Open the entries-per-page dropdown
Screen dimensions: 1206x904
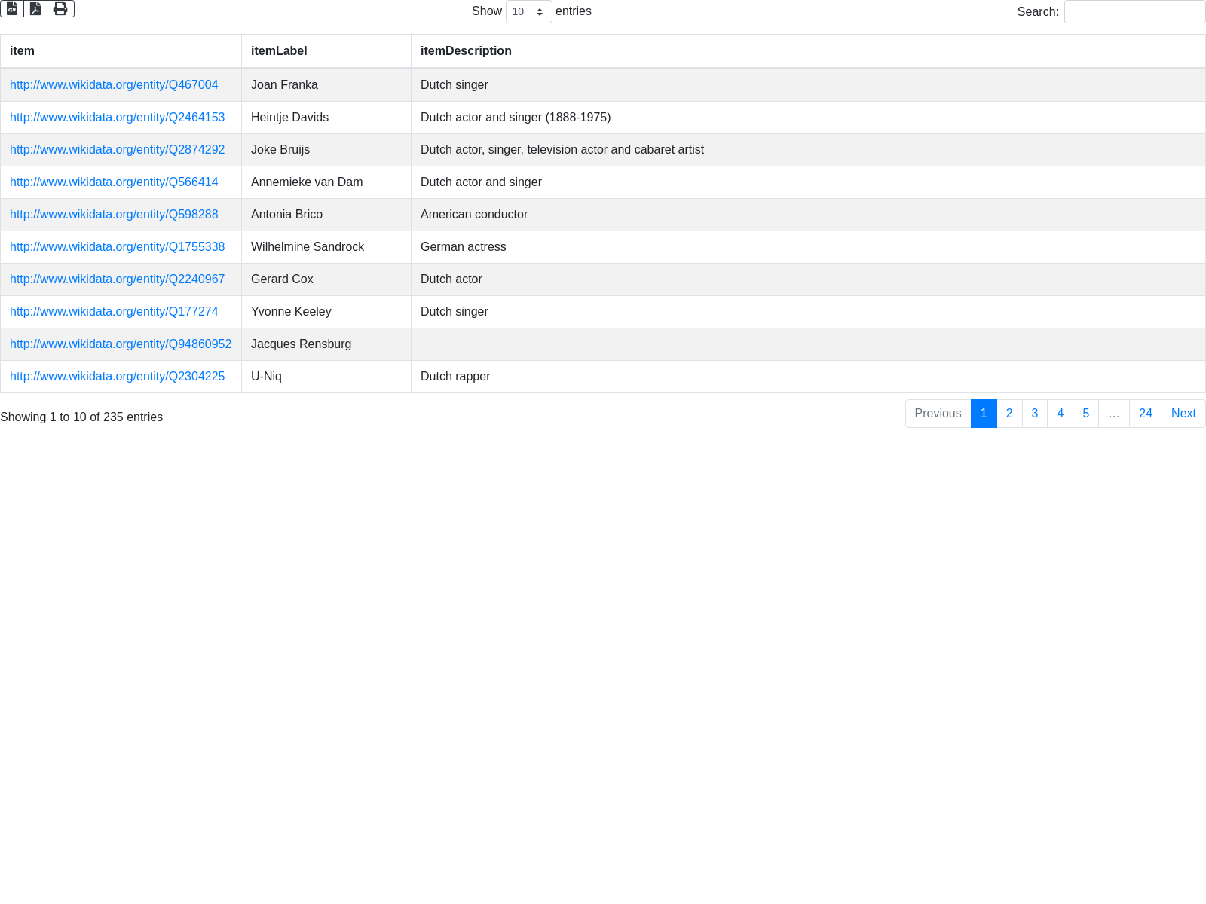(x=528, y=12)
